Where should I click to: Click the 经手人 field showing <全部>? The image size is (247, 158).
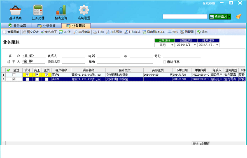click(34, 61)
